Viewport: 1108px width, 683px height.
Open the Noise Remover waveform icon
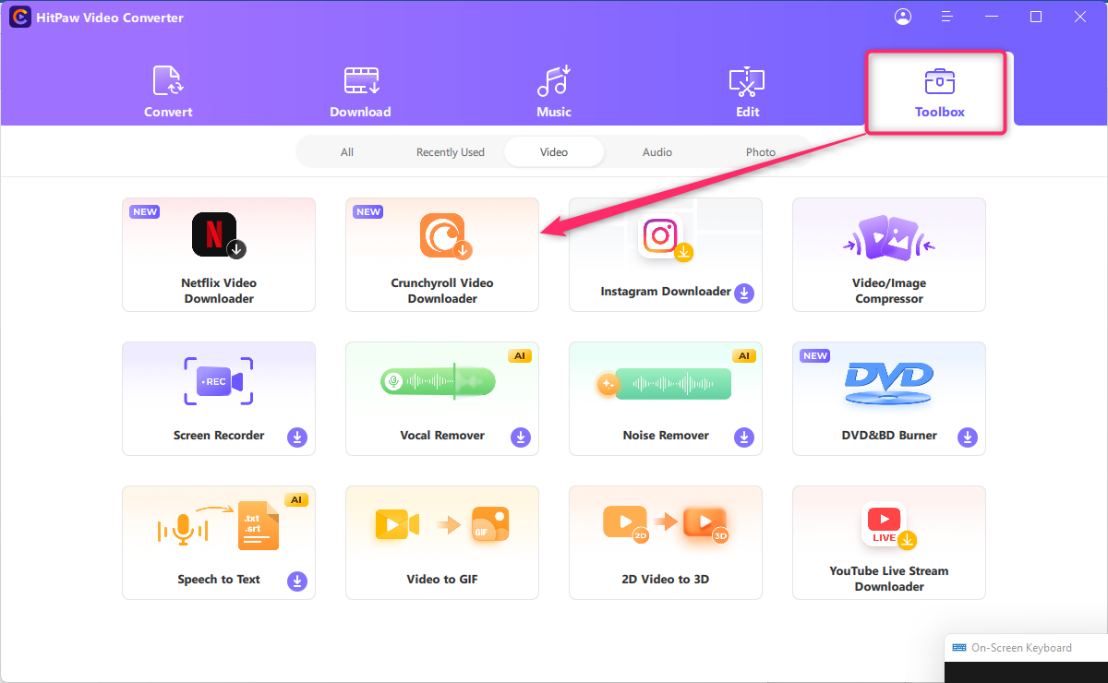pos(663,383)
